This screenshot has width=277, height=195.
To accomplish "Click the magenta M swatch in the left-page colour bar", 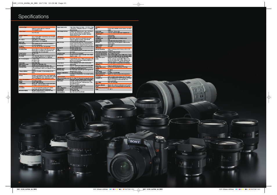I will [114, 190].
